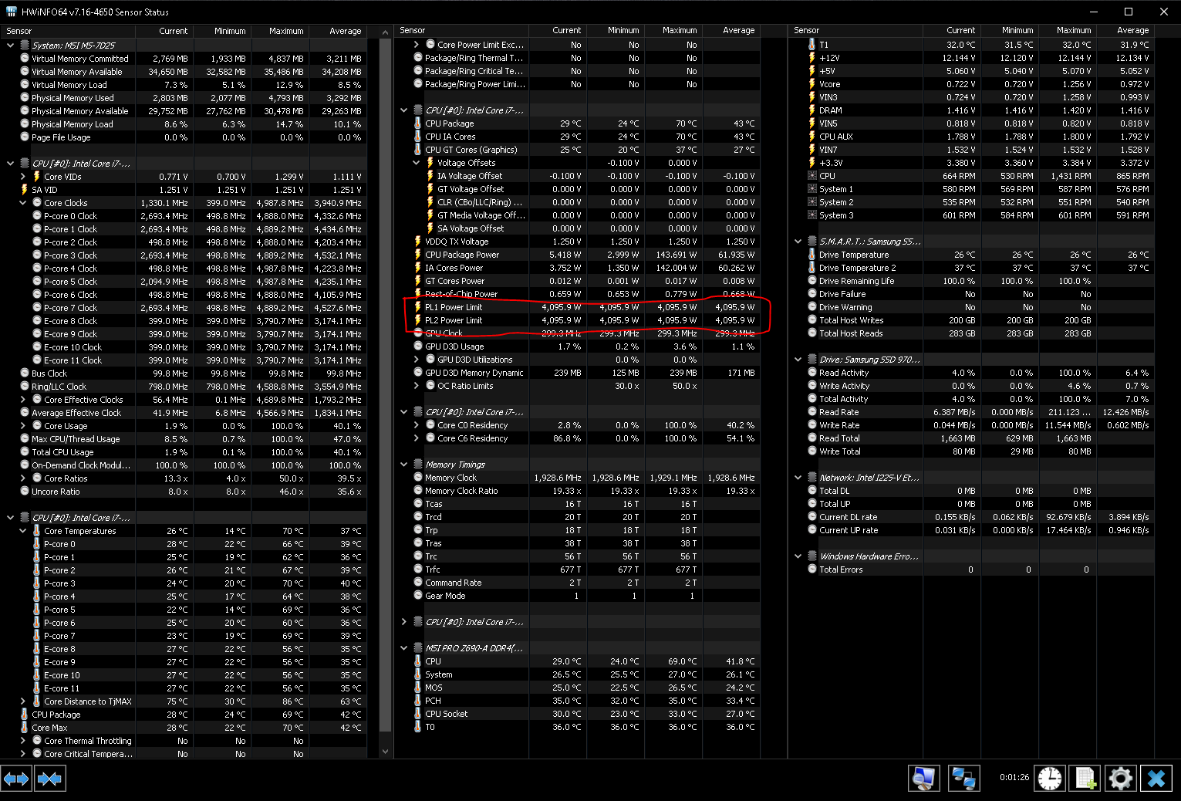Screen dimensions: 1181x801
Task: Click the circle icon beside GPU D3D Memory Dynamic
Action: [417, 373]
